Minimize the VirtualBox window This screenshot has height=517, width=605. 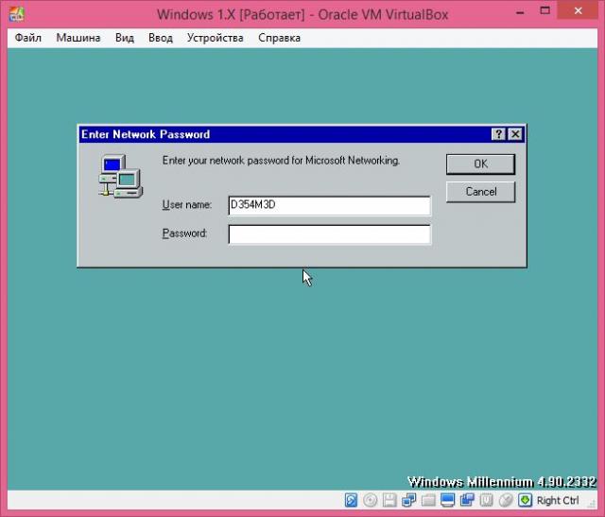[520, 12]
